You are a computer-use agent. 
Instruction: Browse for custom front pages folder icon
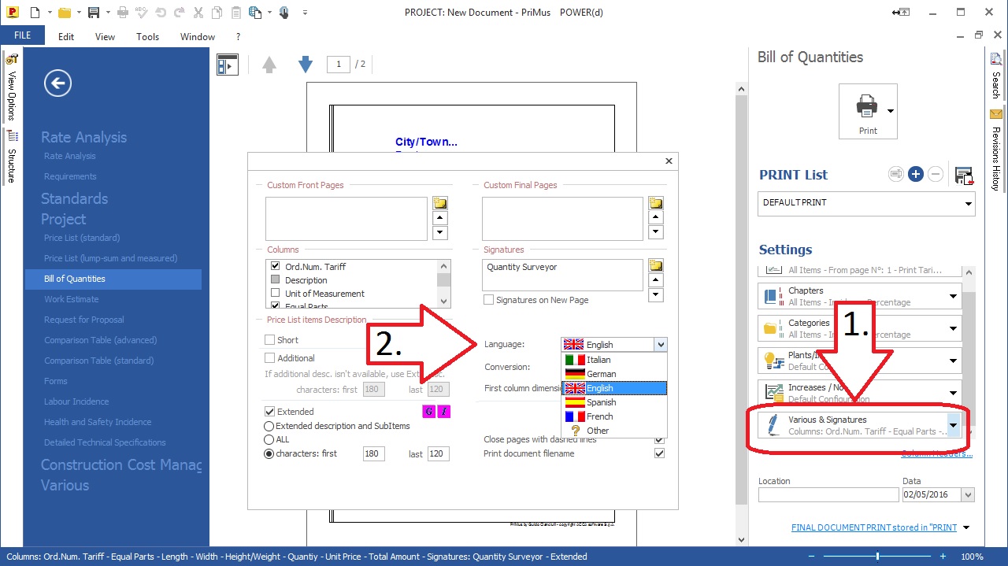439,203
